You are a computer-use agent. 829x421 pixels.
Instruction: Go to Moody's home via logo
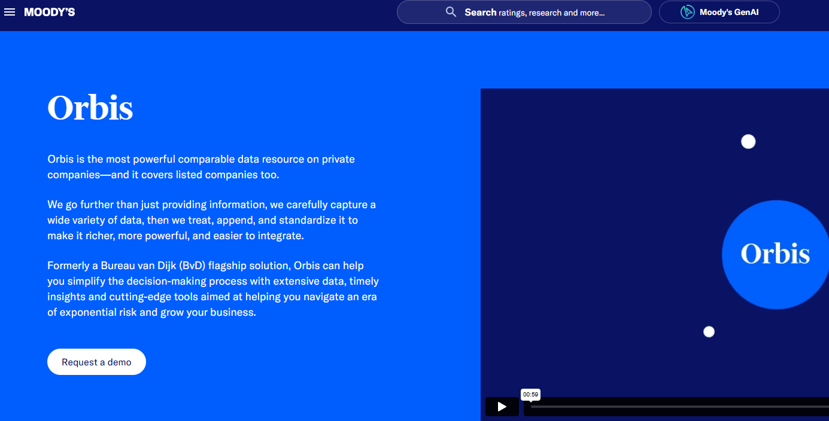50,12
